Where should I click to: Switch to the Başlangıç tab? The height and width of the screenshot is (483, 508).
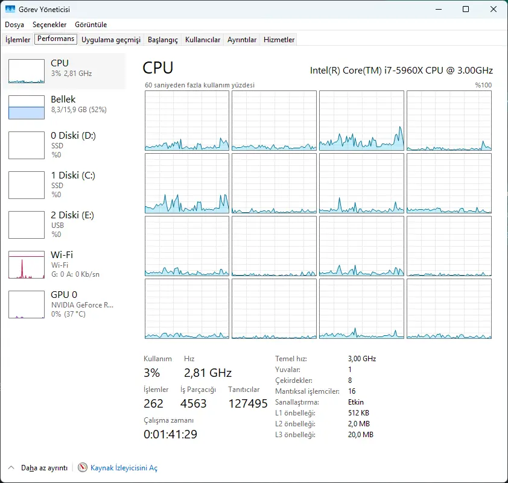tap(163, 39)
